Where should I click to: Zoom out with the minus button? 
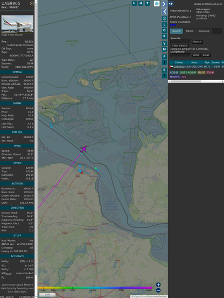tap(158, 290)
